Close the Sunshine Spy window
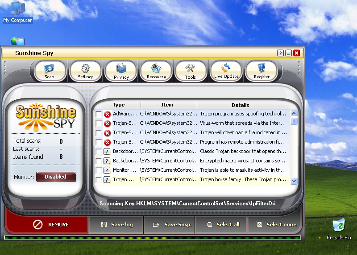This screenshot has height=255, width=357. [296, 53]
